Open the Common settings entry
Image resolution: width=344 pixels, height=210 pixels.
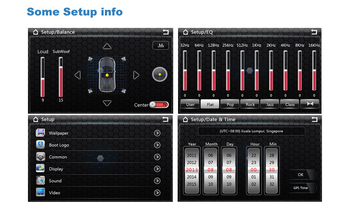58,157
